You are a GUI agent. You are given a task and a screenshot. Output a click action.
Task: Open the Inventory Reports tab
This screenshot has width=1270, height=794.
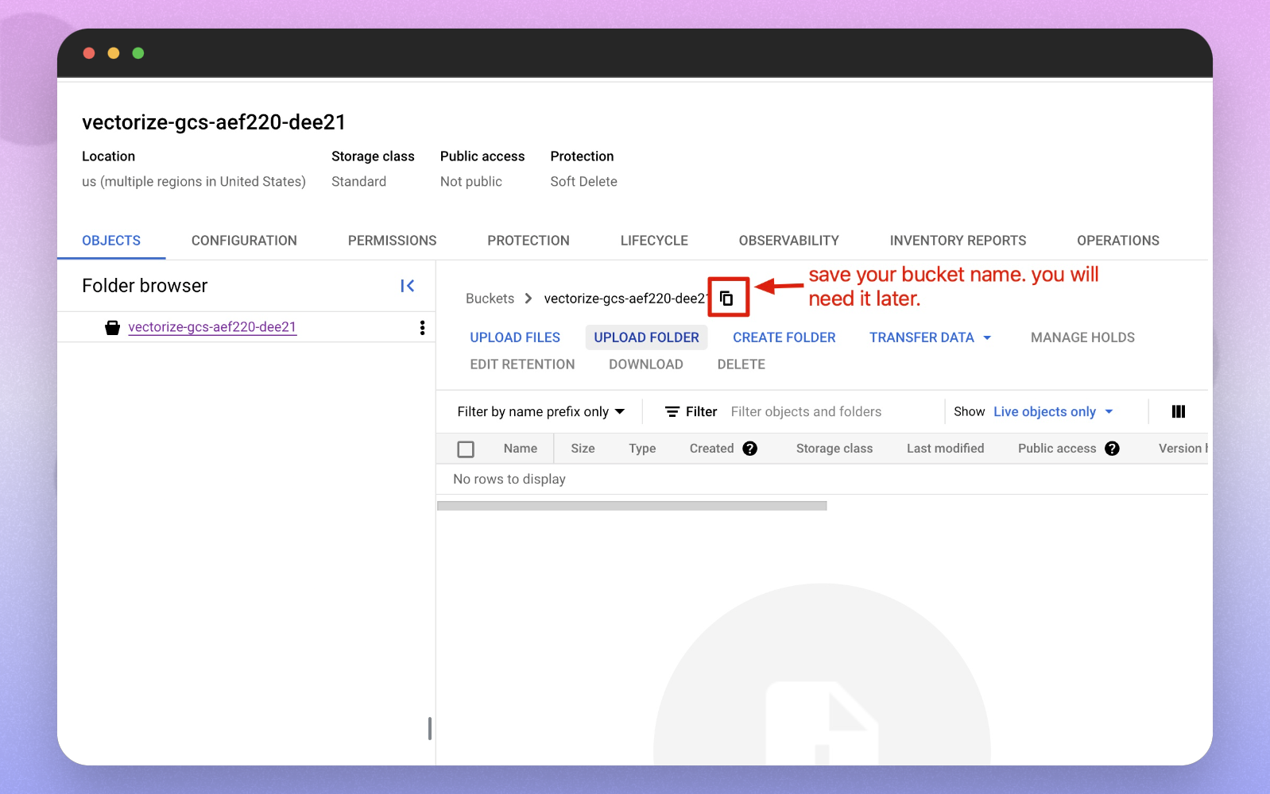point(958,241)
